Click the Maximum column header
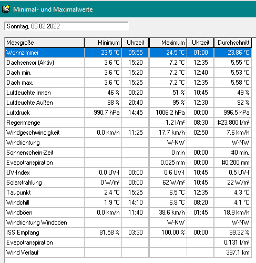 click(x=168, y=43)
